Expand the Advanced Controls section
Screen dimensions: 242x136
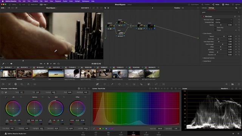click(209, 58)
